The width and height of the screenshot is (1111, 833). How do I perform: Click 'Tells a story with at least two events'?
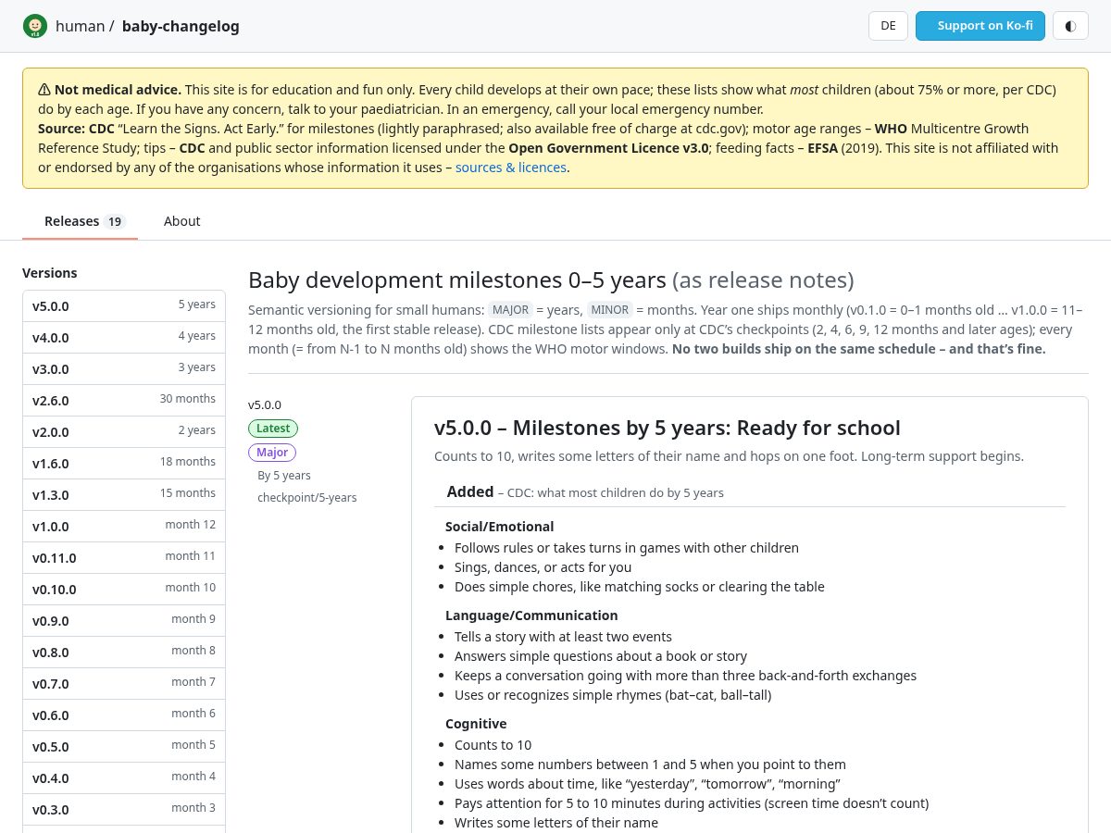click(563, 637)
